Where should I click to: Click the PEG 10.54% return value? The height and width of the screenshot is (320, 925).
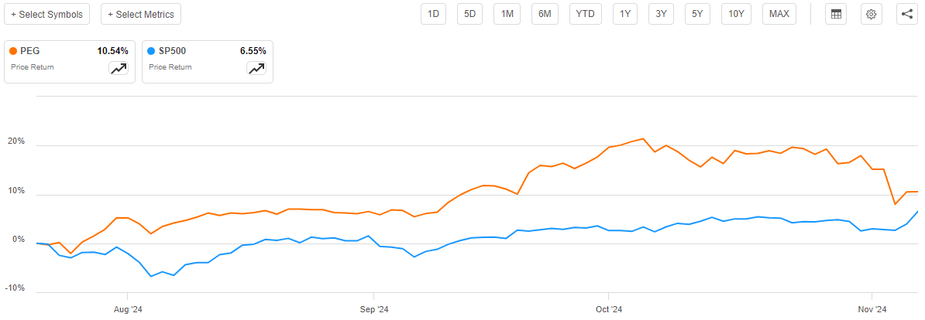pyautogui.click(x=112, y=51)
